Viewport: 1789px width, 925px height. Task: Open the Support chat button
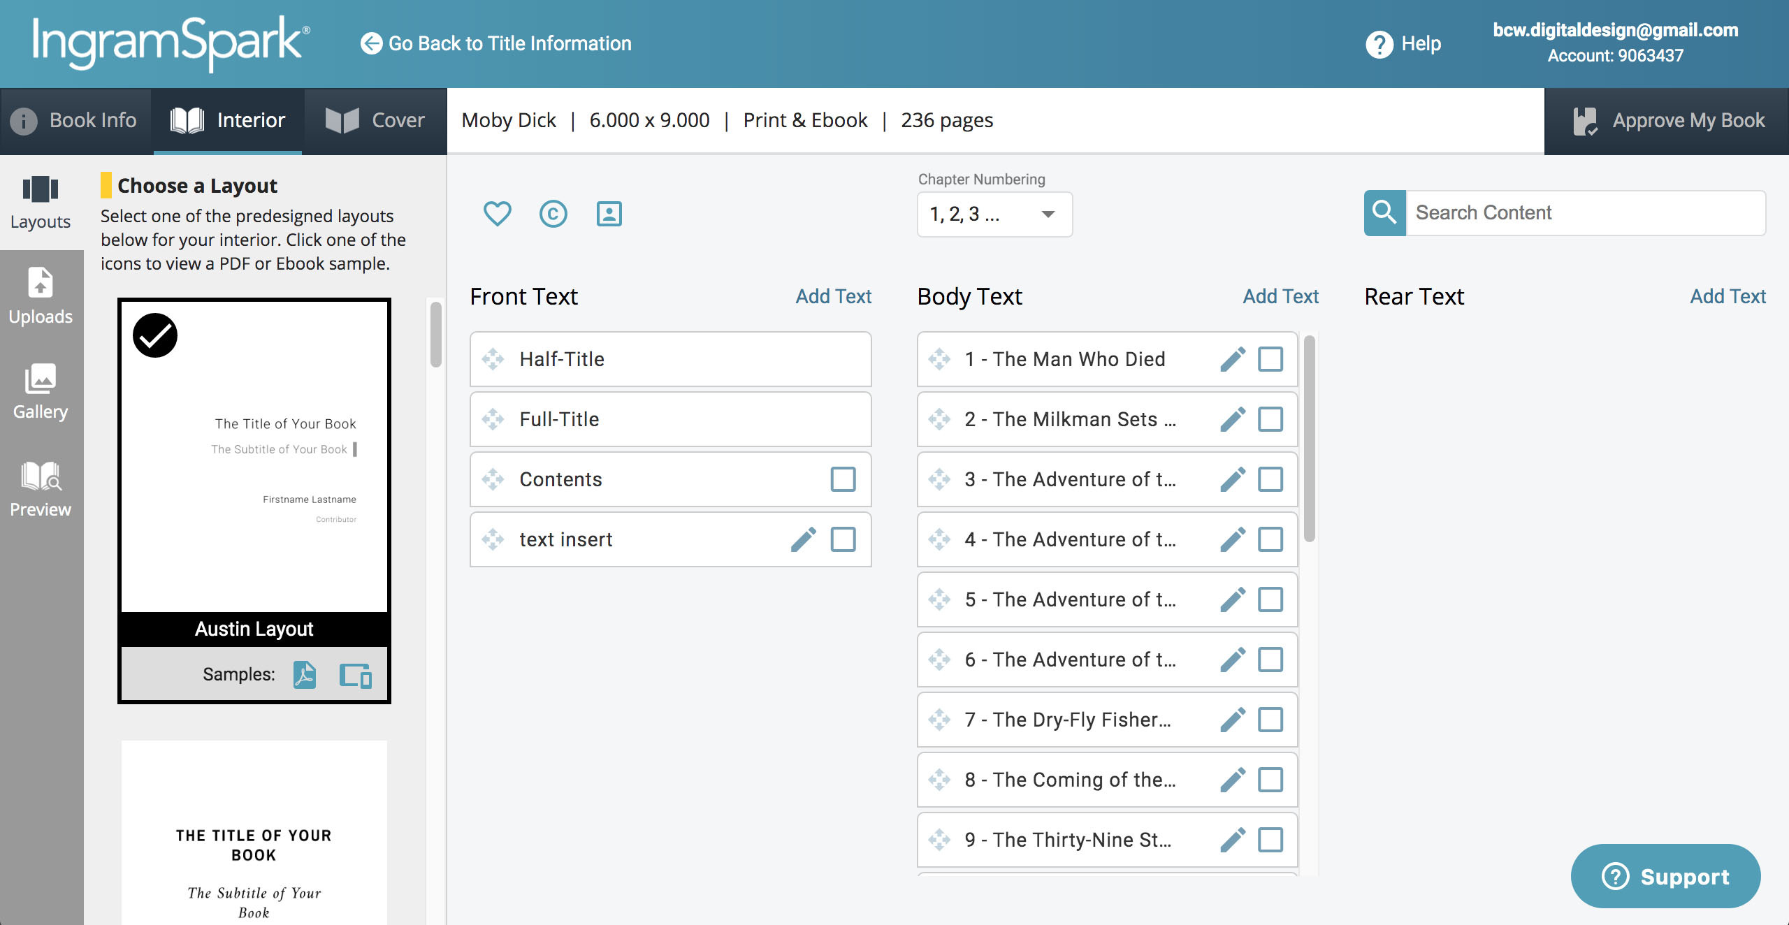tap(1666, 876)
